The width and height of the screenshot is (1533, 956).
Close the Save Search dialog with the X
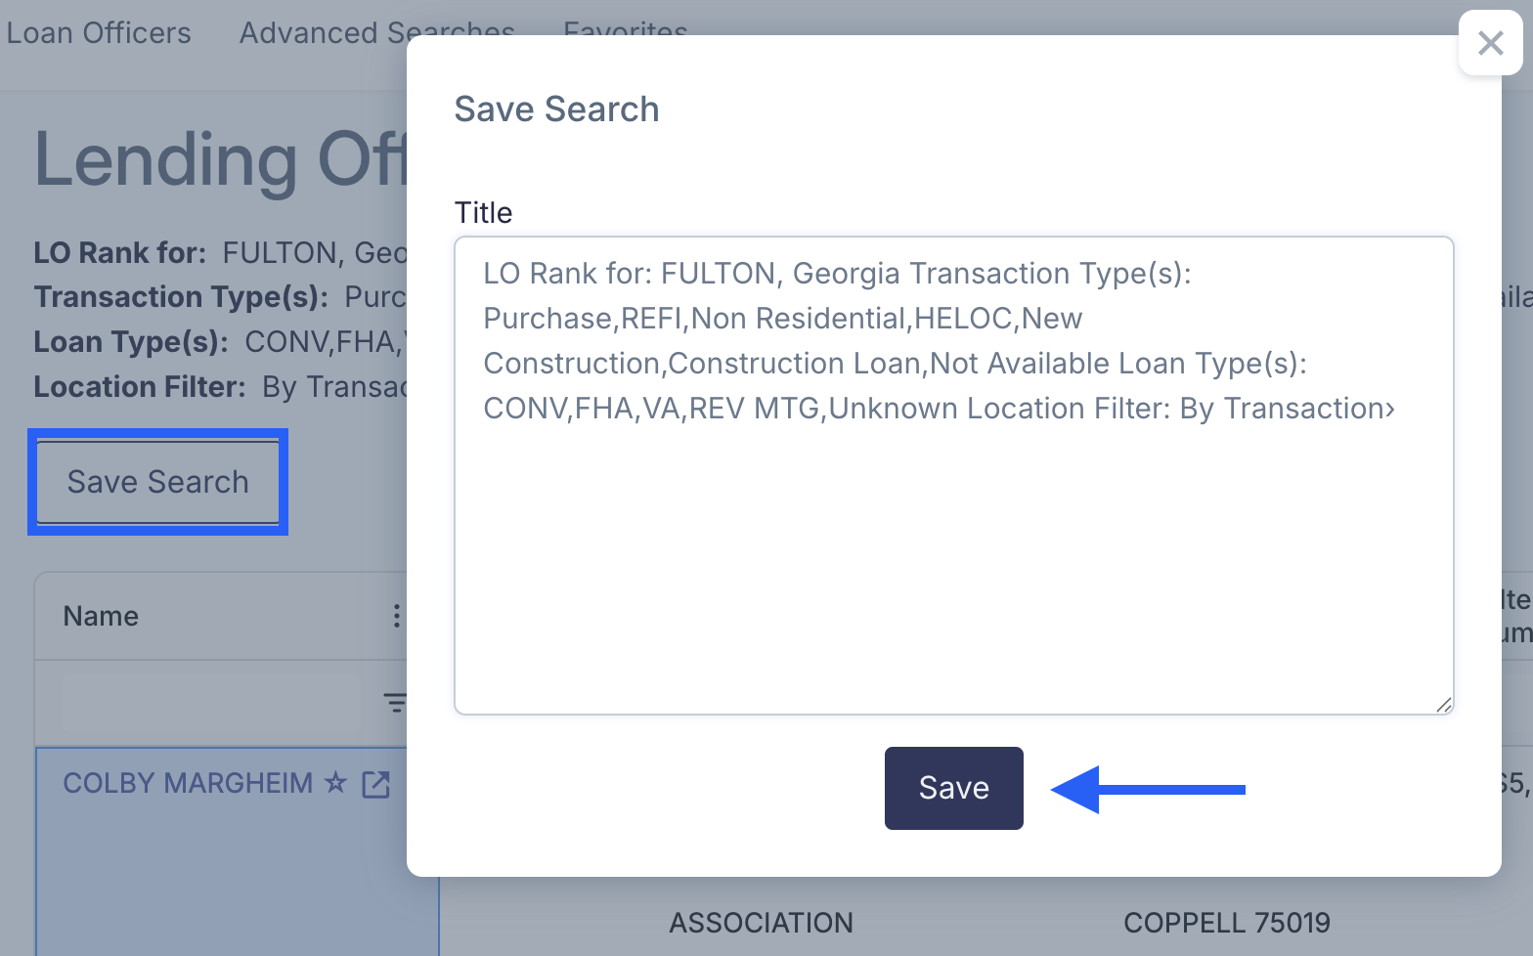[1490, 43]
